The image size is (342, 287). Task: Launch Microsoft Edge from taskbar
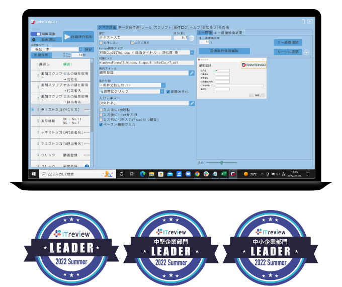[142, 174]
